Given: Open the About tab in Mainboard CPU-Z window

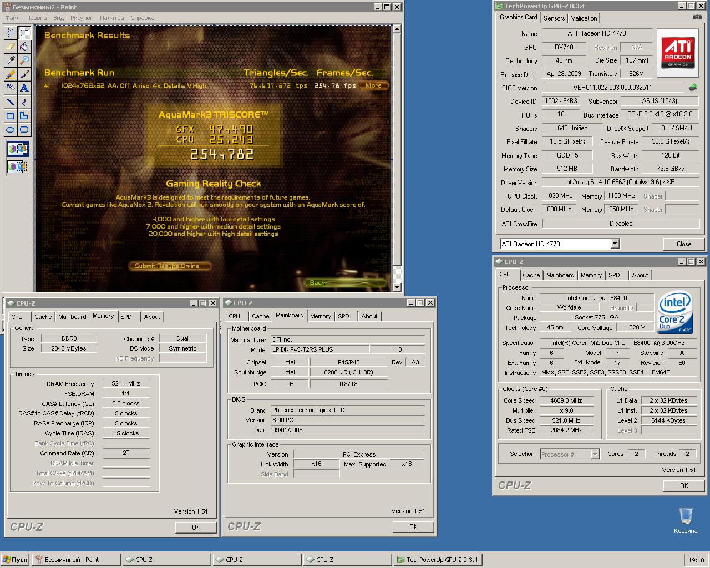Looking at the screenshot, I should pos(369,316).
